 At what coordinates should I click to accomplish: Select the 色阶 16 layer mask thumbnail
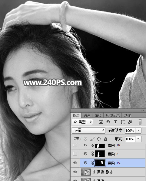coord(100,146)
